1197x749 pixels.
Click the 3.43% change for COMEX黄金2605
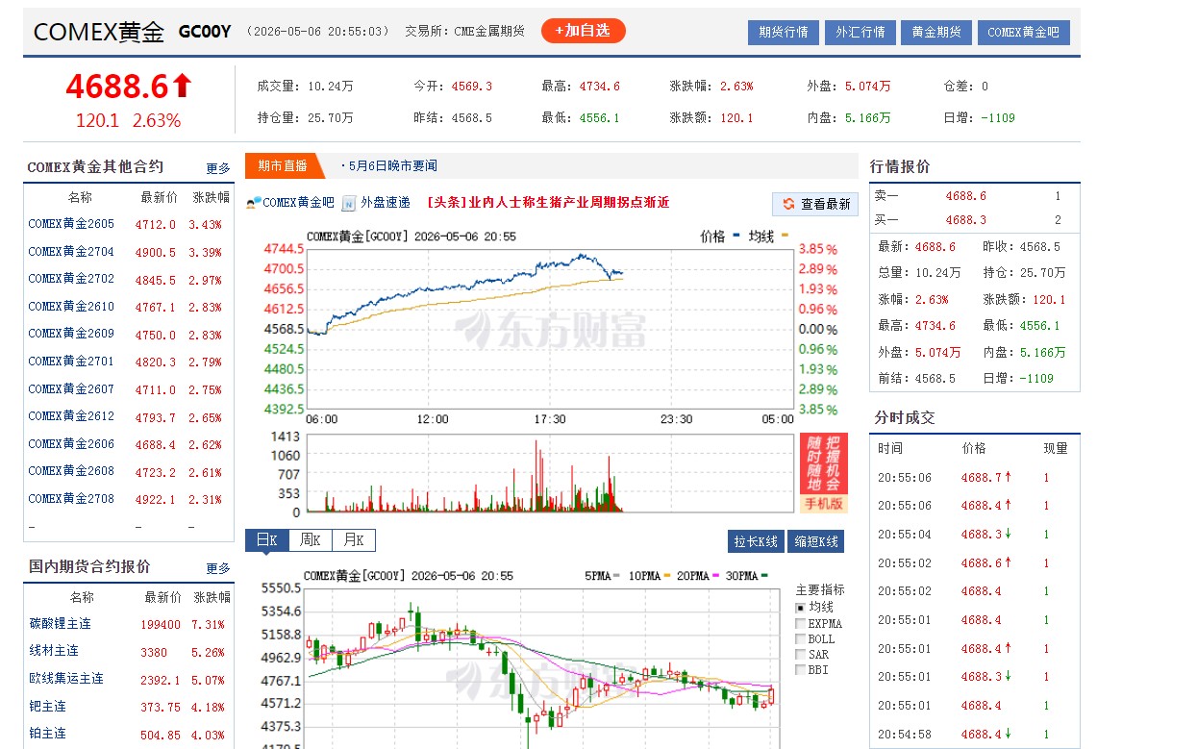[x=206, y=225]
